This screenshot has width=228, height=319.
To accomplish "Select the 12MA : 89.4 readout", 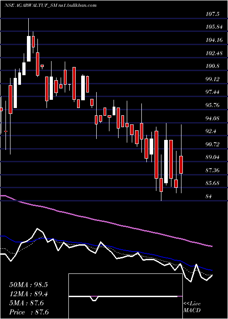I will 28,294.
